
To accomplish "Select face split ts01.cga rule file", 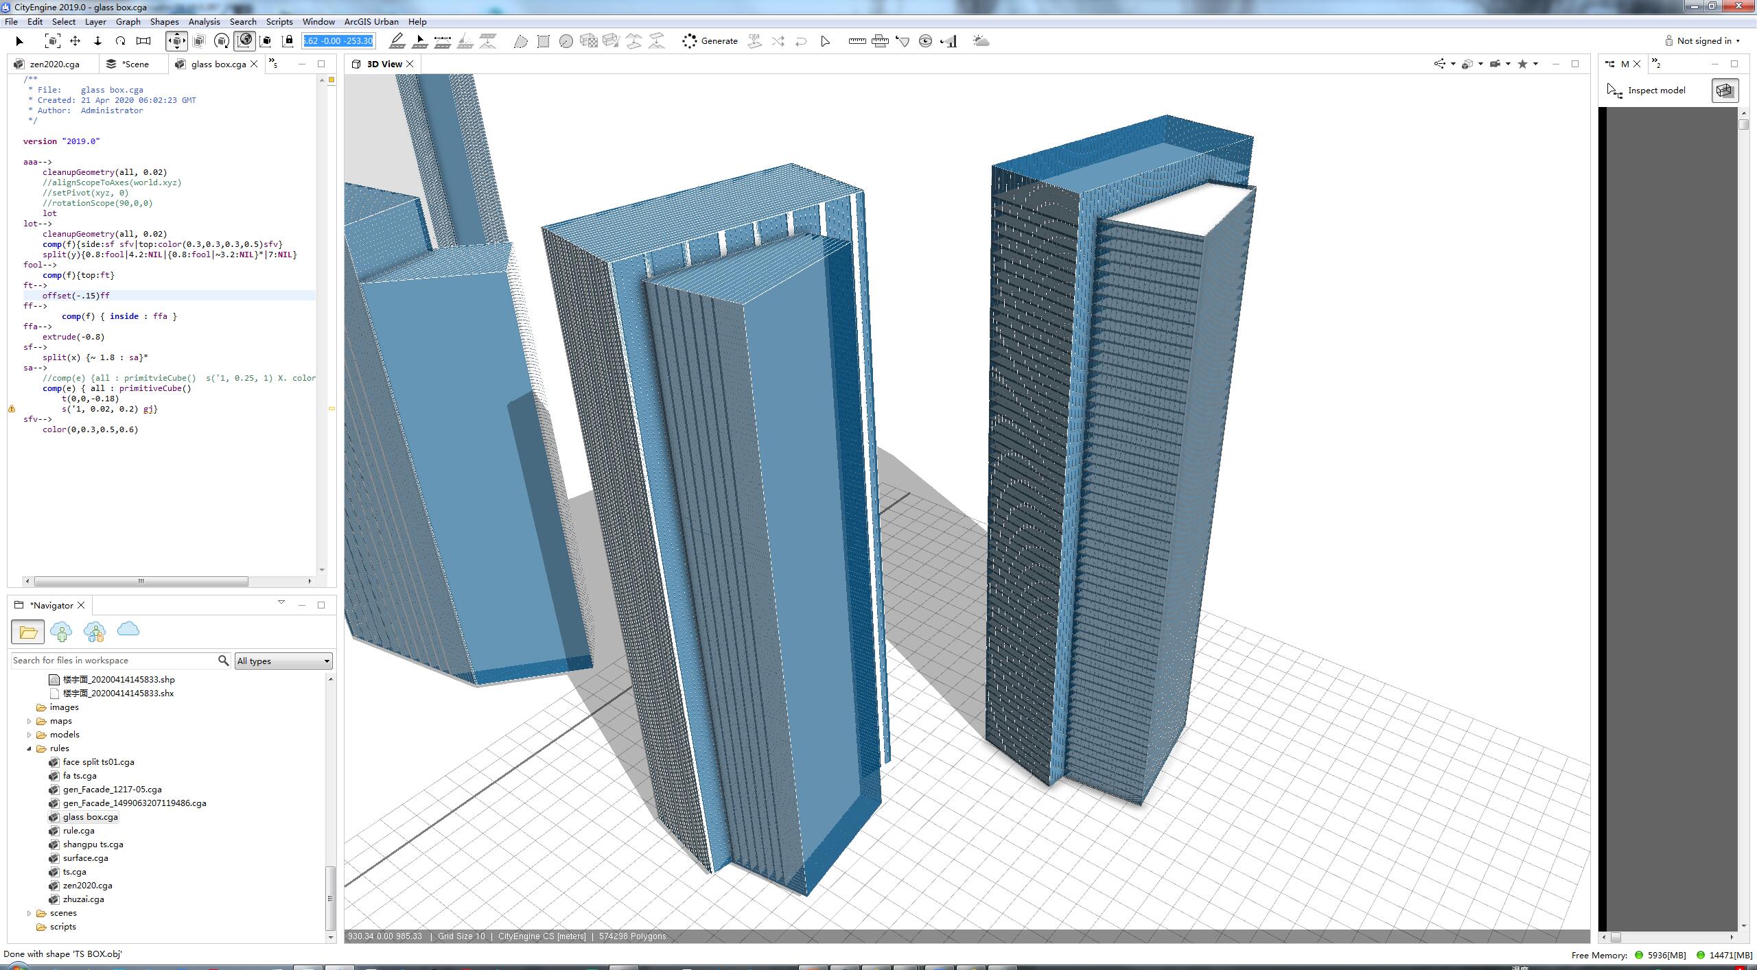I will coord(91,762).
